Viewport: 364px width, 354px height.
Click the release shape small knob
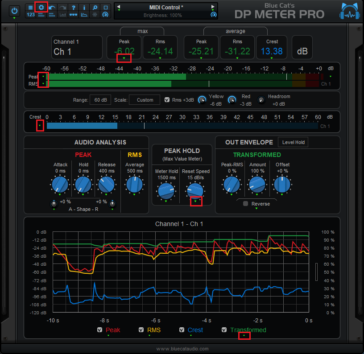[112, 204]
